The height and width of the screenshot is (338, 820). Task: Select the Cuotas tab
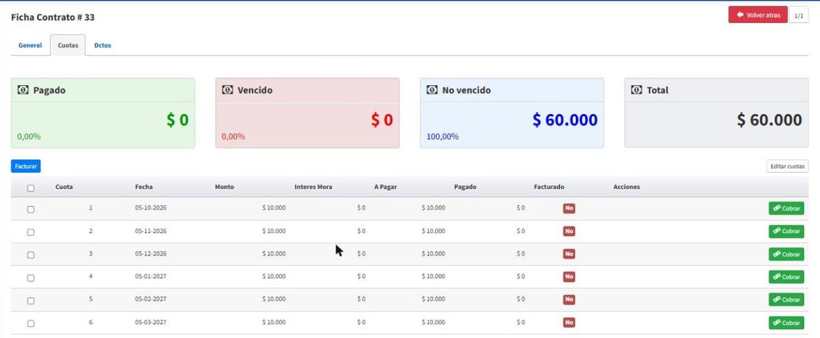click(68, 46)
